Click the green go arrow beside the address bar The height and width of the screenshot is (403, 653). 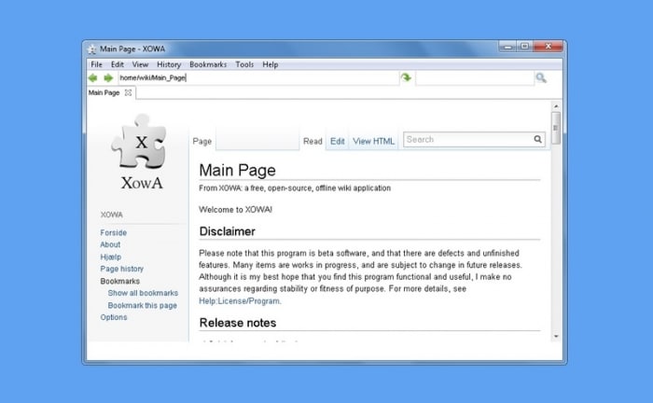[406, 77]
